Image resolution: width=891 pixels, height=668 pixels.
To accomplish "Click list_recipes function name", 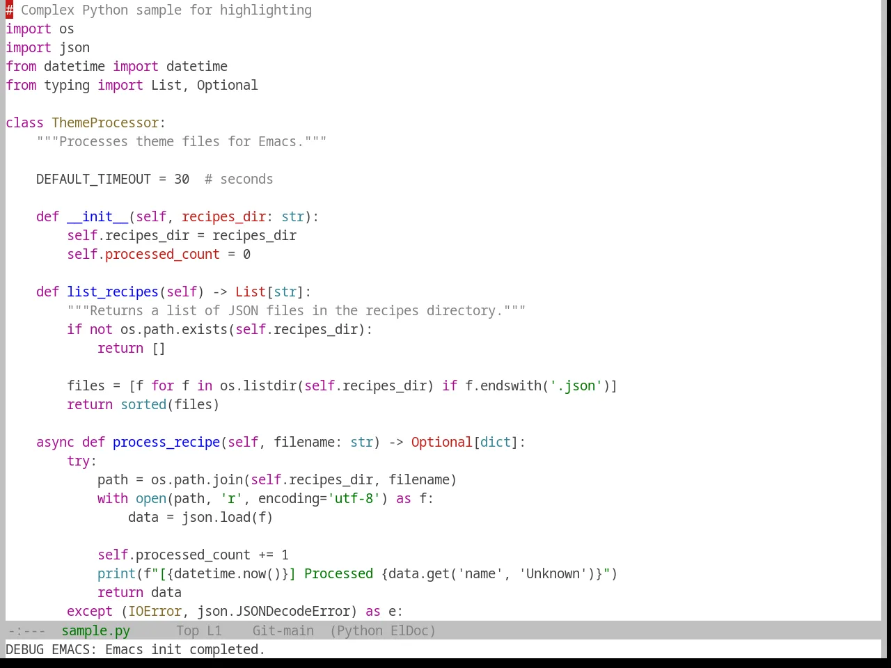I will (x=113, y=292).
